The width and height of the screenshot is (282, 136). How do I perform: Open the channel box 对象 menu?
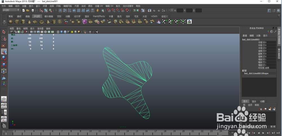(x=258, y=35)
